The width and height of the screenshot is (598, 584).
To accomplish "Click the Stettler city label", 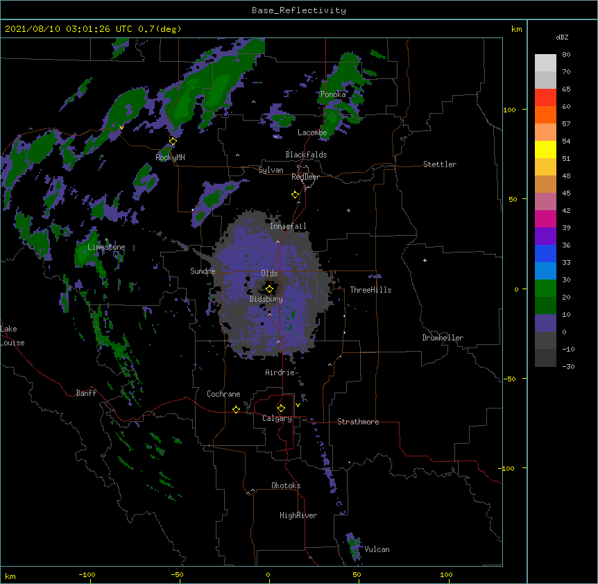I will click(440, 164).
